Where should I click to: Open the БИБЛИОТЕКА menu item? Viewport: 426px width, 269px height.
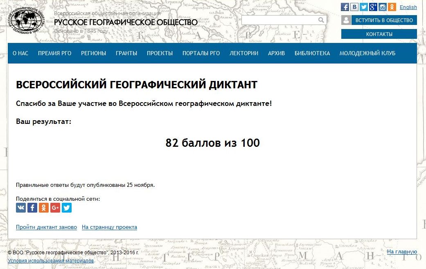(312, 53)
